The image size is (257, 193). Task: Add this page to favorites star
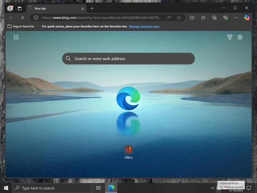(x=179, y=18)
